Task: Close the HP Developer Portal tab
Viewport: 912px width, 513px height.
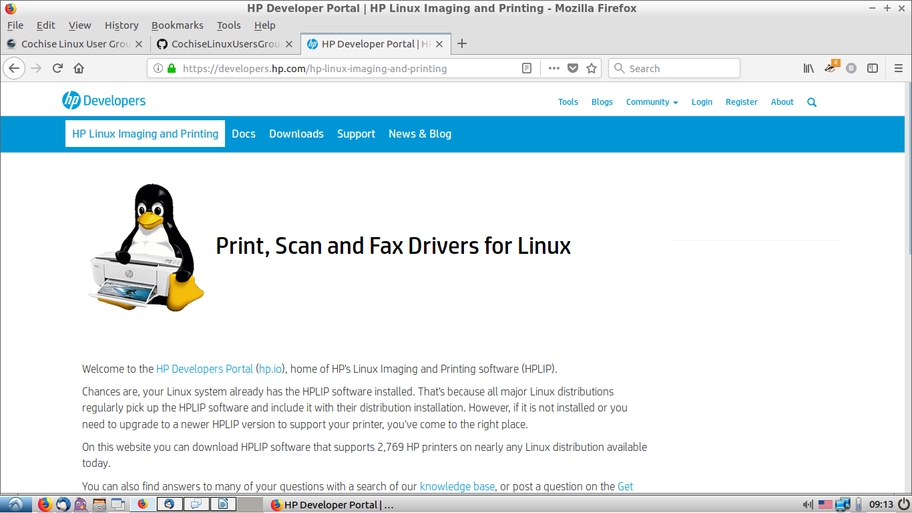Action: tap(439, 44)
